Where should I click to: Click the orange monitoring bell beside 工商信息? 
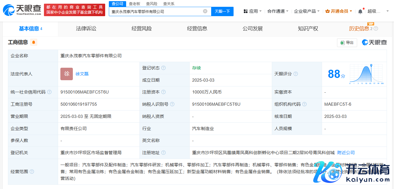(34, 43)
